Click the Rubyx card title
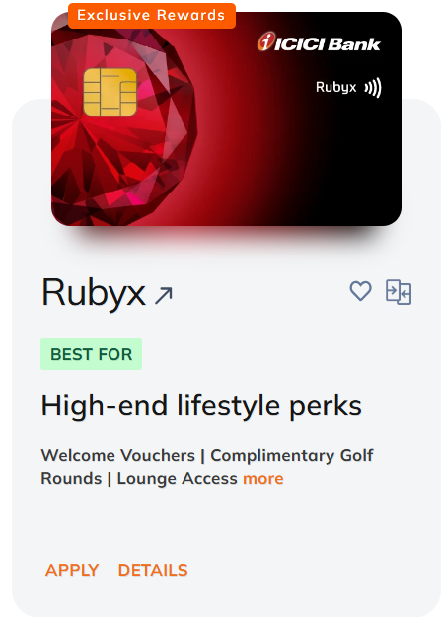The height and width of the screenshot is (617, 442). pos(94,292)
